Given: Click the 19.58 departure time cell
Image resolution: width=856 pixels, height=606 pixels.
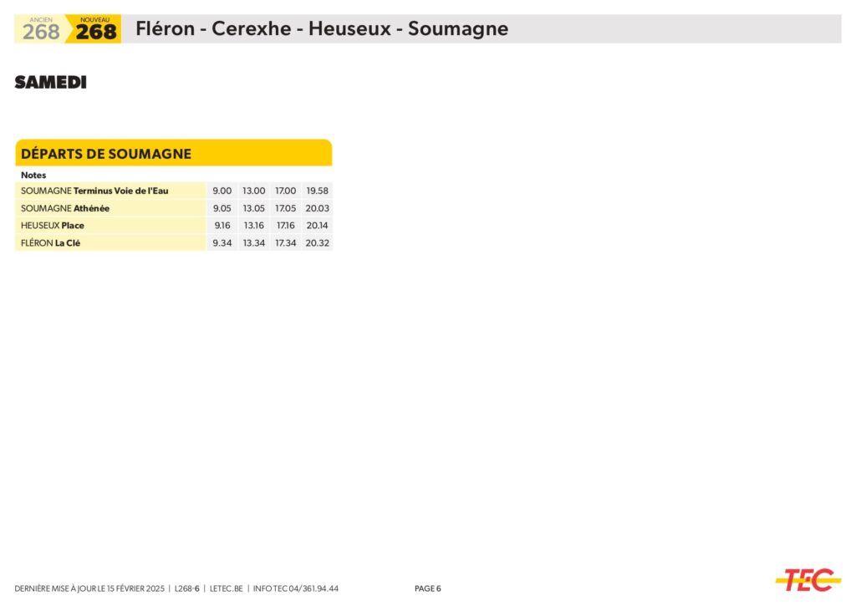Looking at the screenshot, I should point(318,191).
